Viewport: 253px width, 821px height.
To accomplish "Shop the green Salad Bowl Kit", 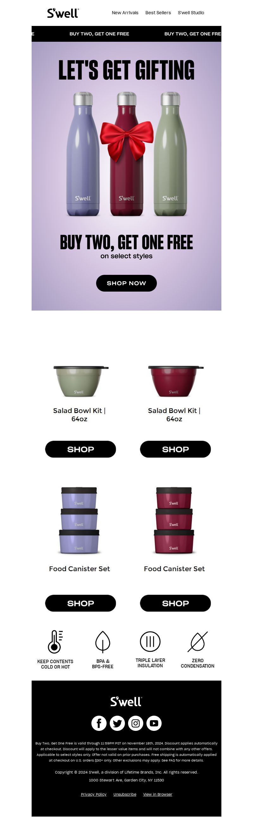I will [x=81, y=449].
